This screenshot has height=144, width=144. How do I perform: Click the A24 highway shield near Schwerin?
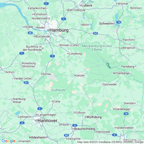click(95, 33)
